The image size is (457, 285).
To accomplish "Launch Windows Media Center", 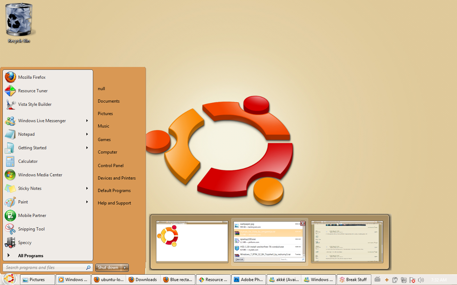I will [x=48, y=175].
